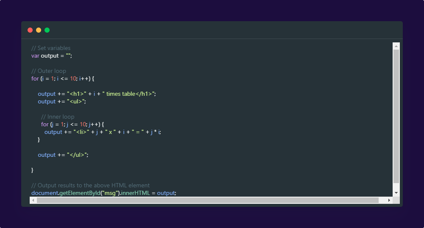424x228 pixels.
Task: Click the "// Output results to the above HTML element" comment
Action: 90,185
